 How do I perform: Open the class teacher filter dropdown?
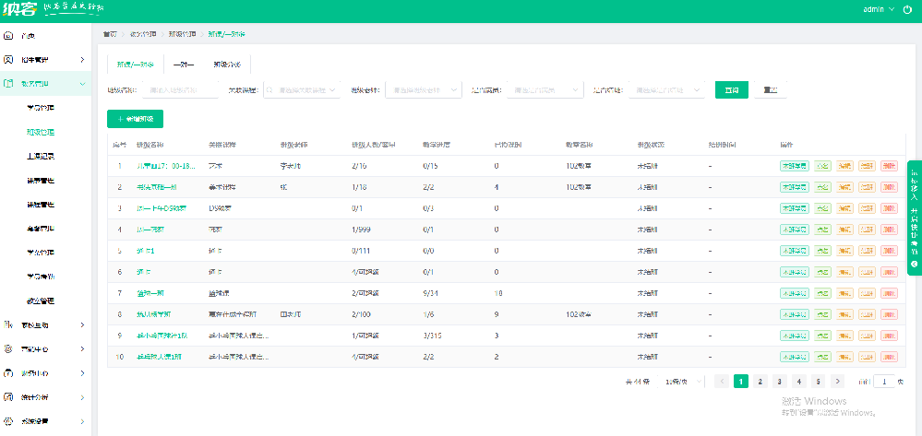pyautogui.click(x=424, y=90)
